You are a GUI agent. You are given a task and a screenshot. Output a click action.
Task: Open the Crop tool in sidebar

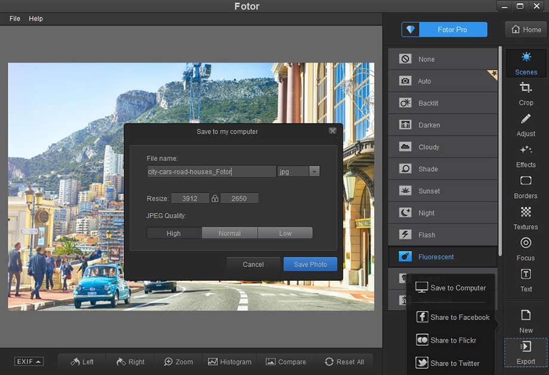[x=526, y=93]
